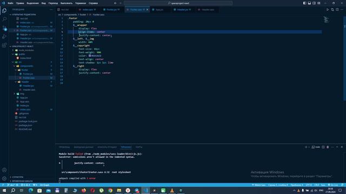Open the Help menu
The width and height of the screenshot is (346, 194).
(x=93, y=3)
